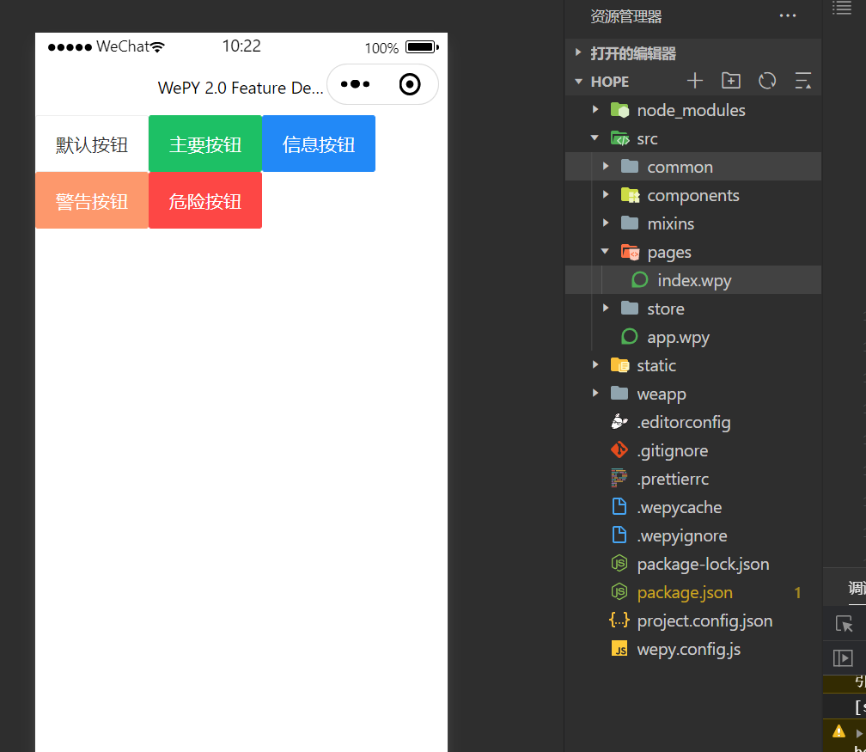The image size is (866, 752).
Task: Expand the static folder arrow
Action: tap(595, 364)
